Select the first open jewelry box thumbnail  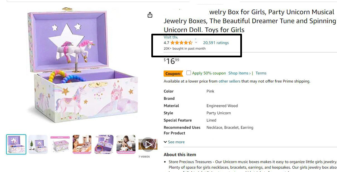tap(16, 144)
